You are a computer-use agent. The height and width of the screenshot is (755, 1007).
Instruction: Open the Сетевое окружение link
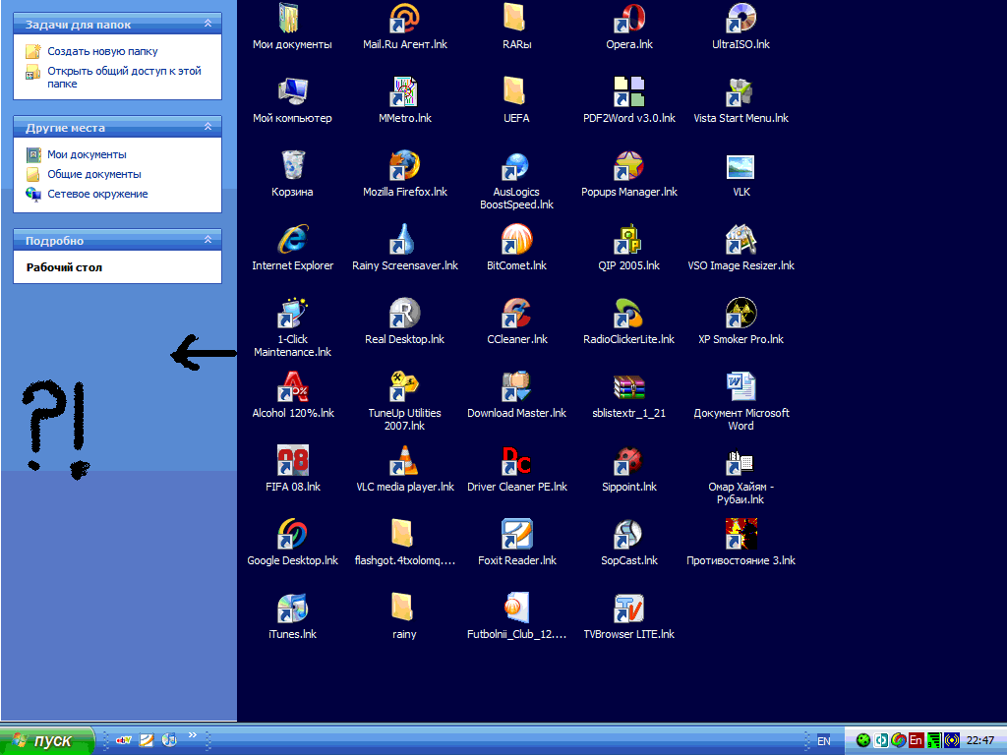97,194
